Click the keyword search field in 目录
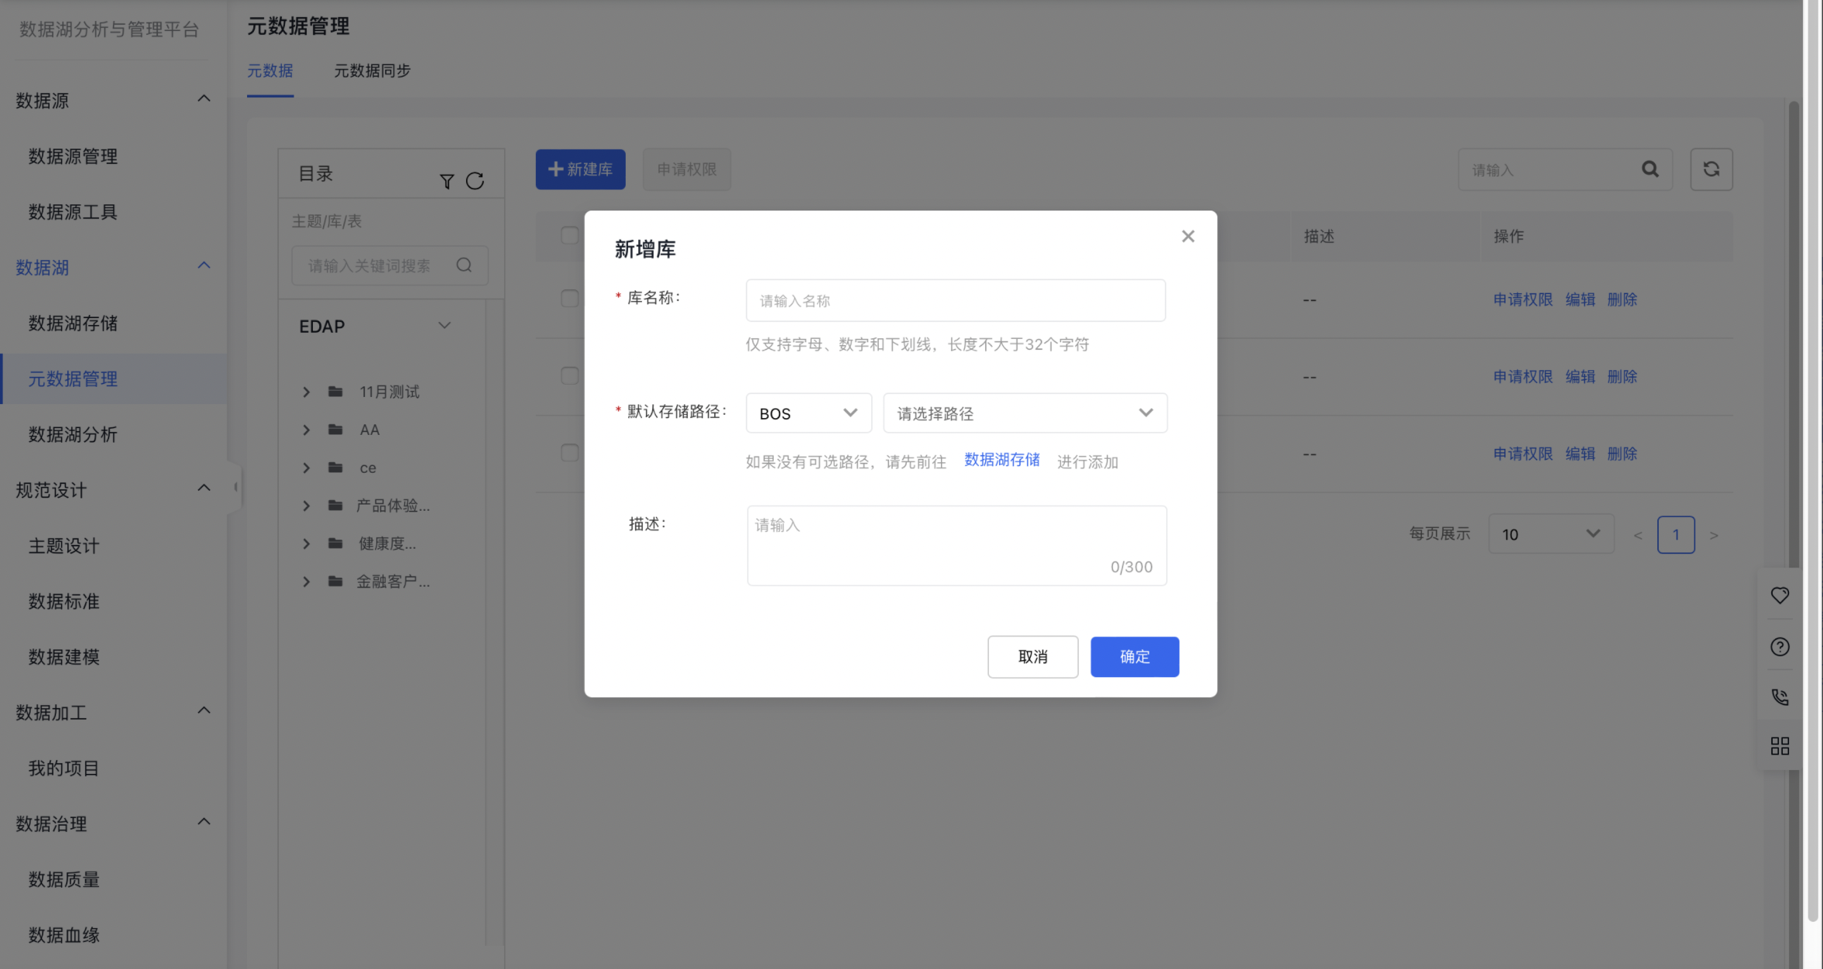This screenshot has width=1823, height=969. [390, 265]
